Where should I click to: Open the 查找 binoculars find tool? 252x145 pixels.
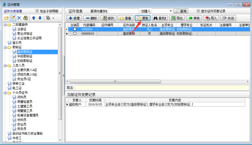pos(159,18)
